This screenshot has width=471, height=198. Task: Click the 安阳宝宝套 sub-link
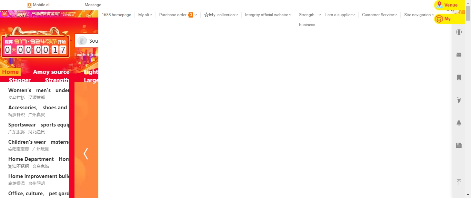(19, 149)
